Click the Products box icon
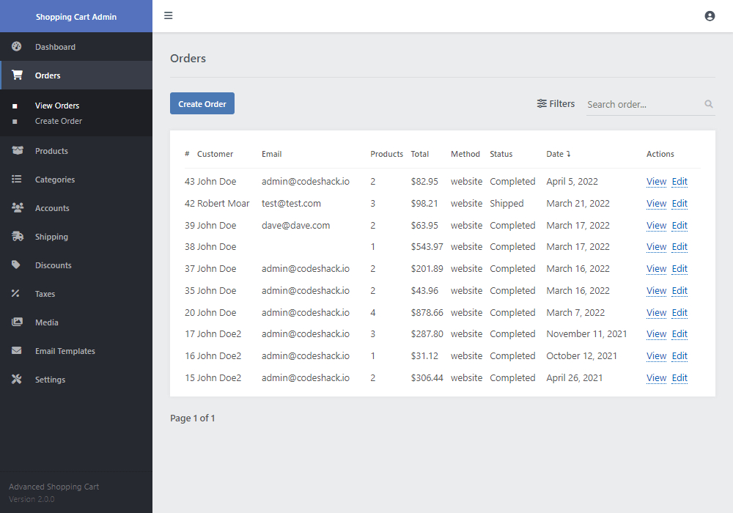 tap(18, 150)
